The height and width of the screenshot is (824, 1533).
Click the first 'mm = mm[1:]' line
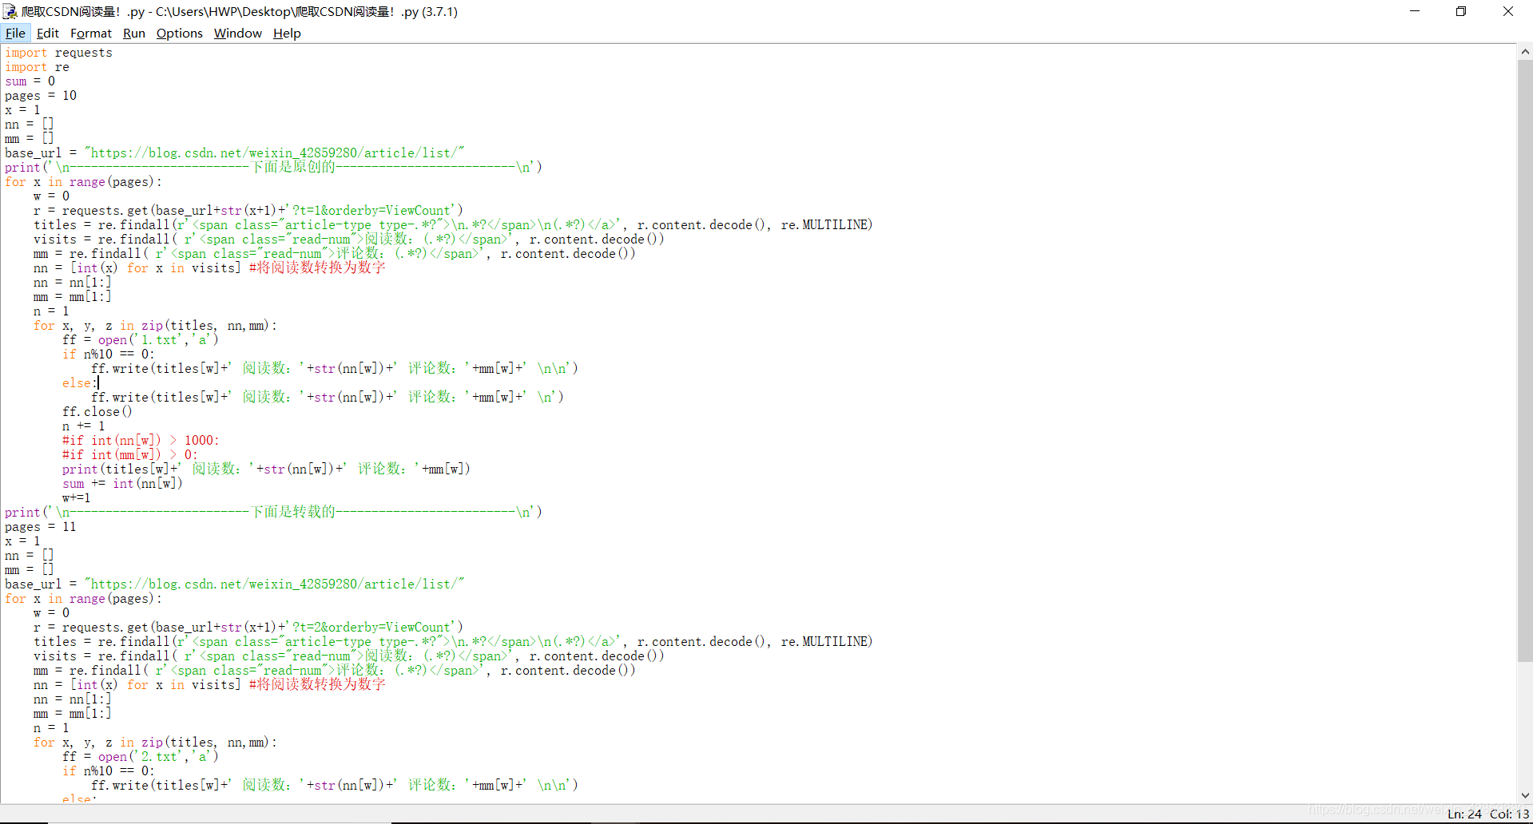click(x=72, y=297)
